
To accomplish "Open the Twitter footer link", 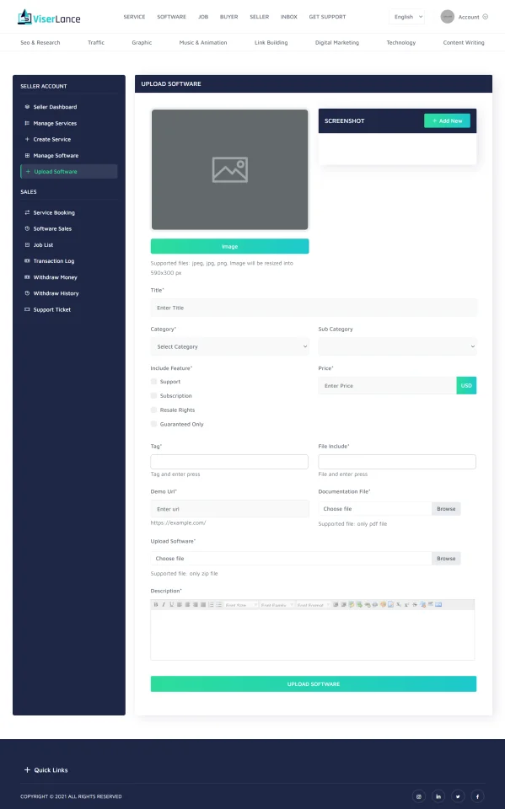I will click(458, 796).
